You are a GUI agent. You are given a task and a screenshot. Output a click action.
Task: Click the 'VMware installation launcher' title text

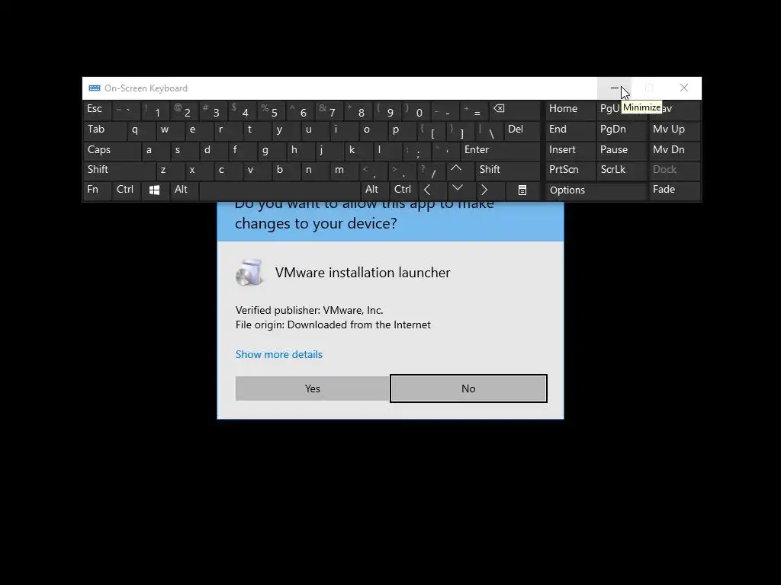[362, 273]
